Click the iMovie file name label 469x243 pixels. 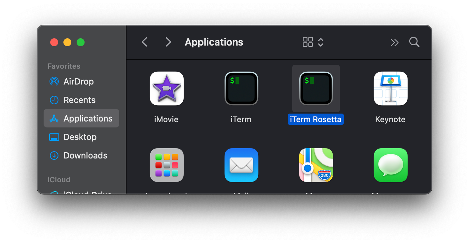click(x=166, y=120)
